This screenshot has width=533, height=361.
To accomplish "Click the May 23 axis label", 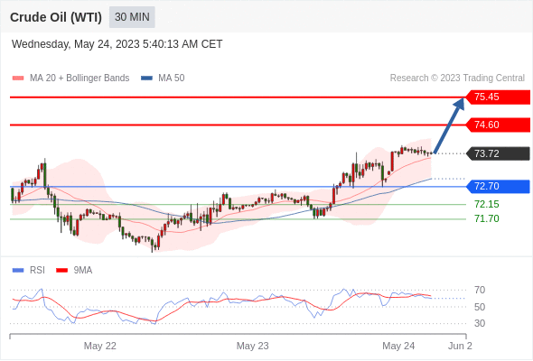I will [253, 346].
